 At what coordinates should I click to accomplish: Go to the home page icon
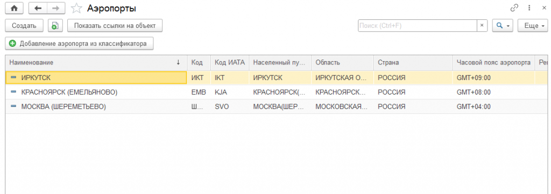point(15,8)
